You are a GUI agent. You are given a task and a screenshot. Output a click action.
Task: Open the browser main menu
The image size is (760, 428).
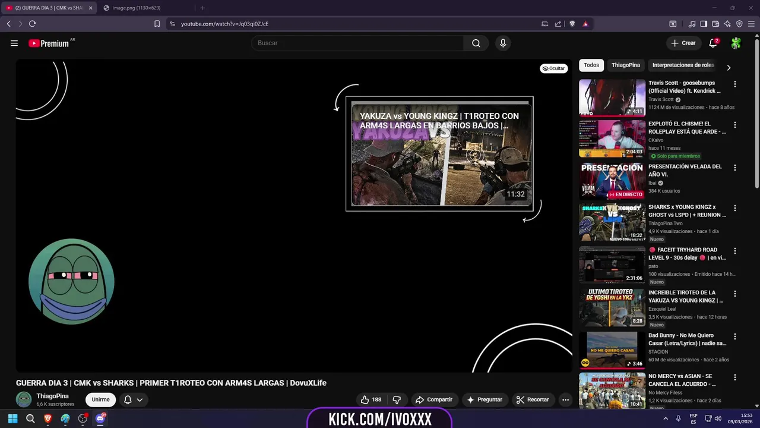click(751, 24)
